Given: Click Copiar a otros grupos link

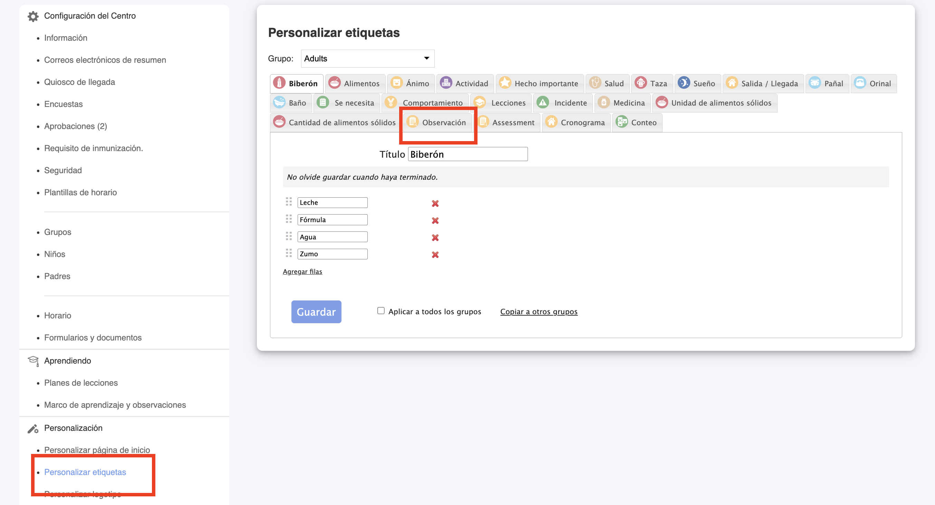Looking at the screenshot, I should pyautogui.click(x=538, y=311).
